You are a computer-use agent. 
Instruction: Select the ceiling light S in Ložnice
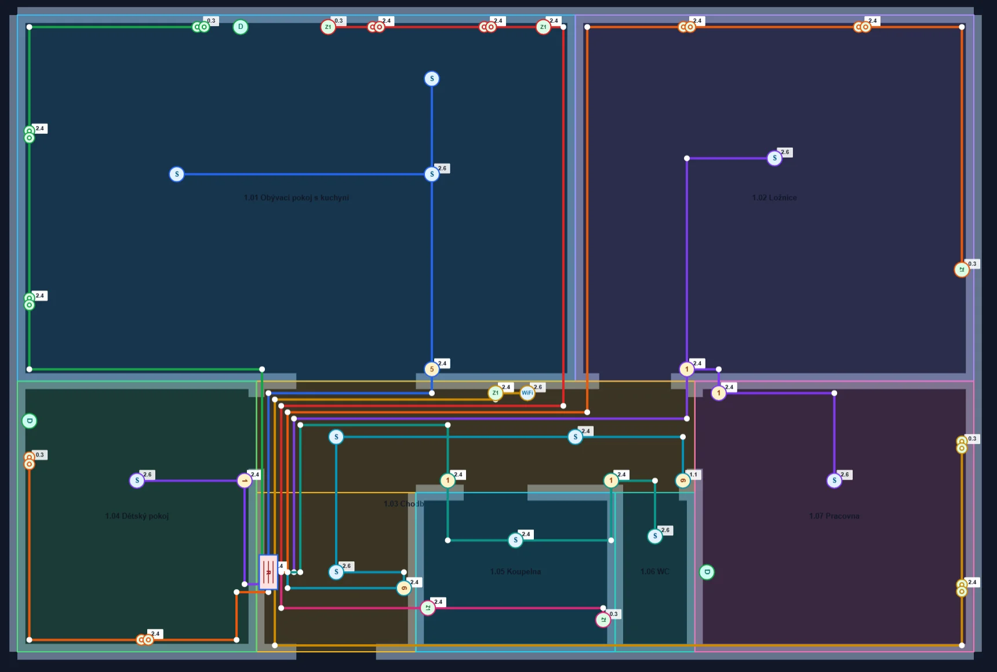[774, 158]
